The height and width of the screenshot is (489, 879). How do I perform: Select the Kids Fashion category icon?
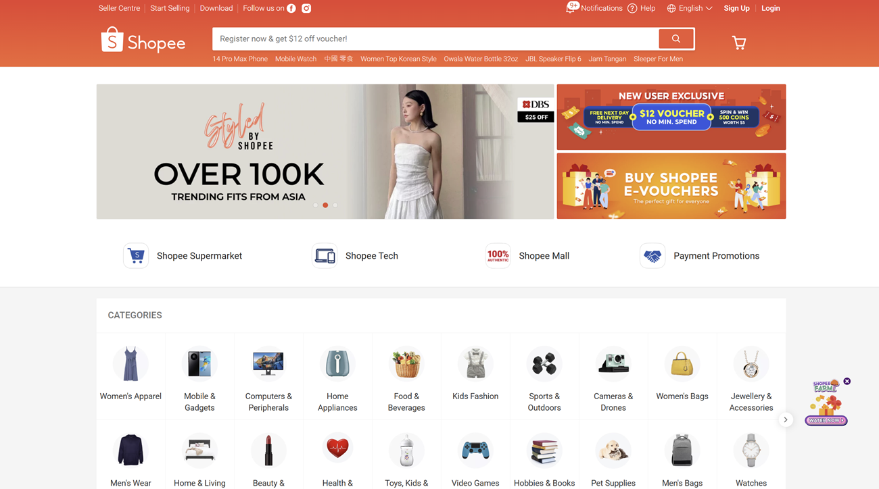[x=475, y=364]
